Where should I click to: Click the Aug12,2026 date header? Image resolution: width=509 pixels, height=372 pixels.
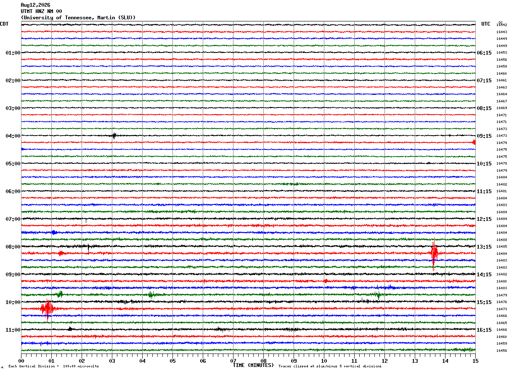(35, 5)
